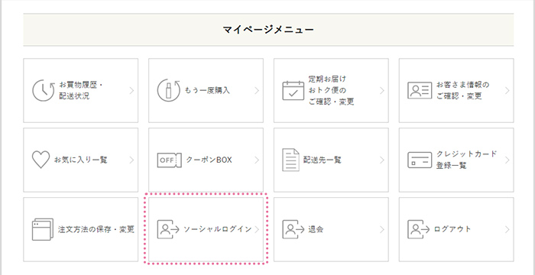Click the chevron on the ソーシャルログイン tile
Screen dimensions: 535x275
pos(257,229)
